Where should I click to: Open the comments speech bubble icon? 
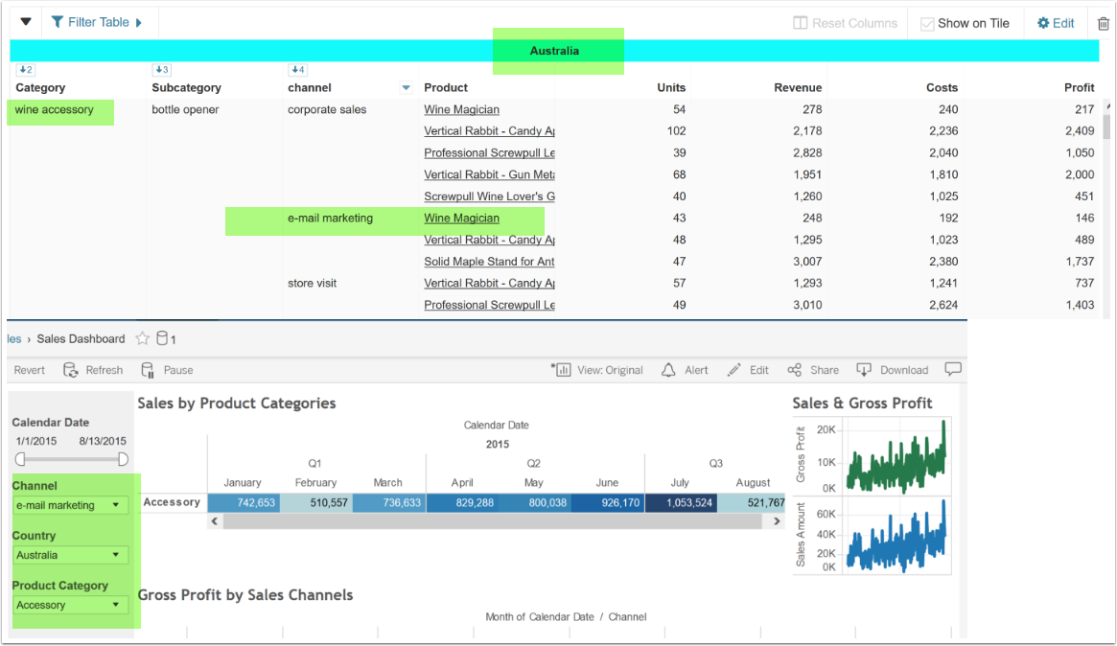click(x=953, y=369)
